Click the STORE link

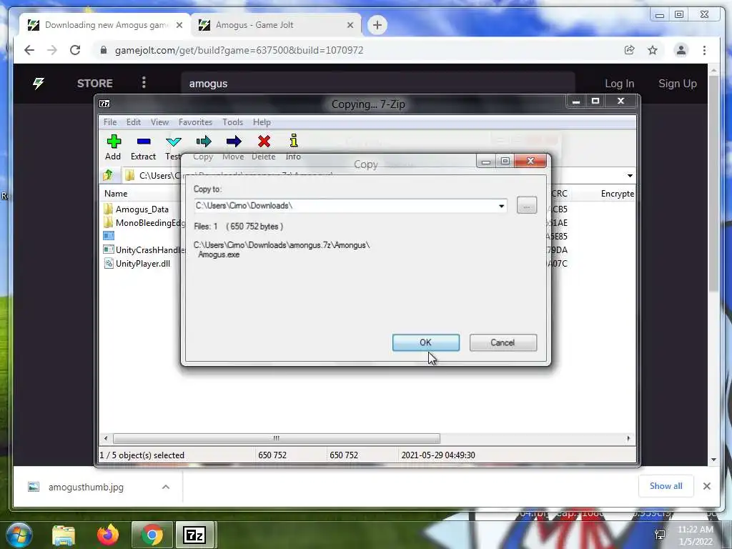click(95, 83)
